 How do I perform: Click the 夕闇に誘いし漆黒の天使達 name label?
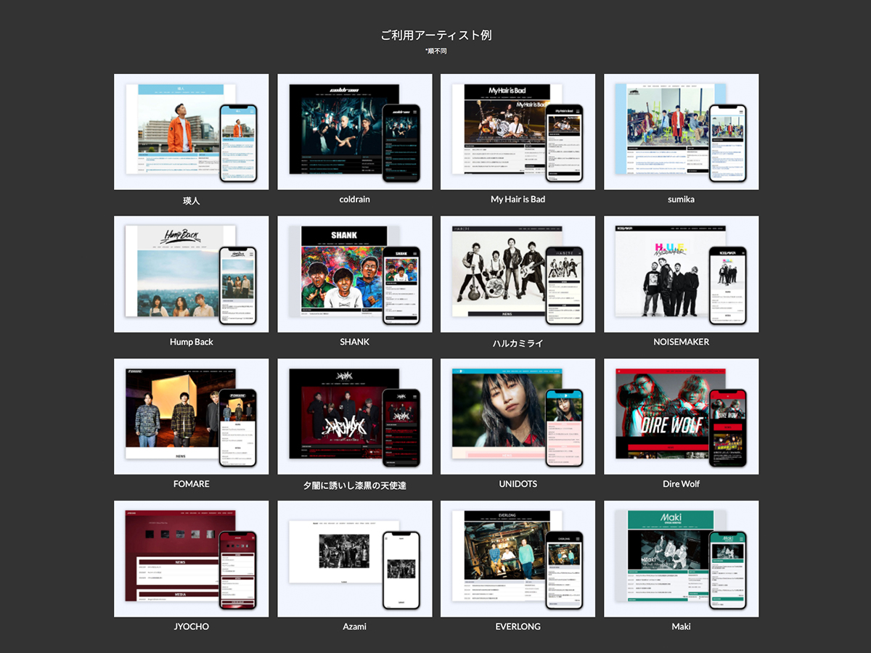pos(355,485)
